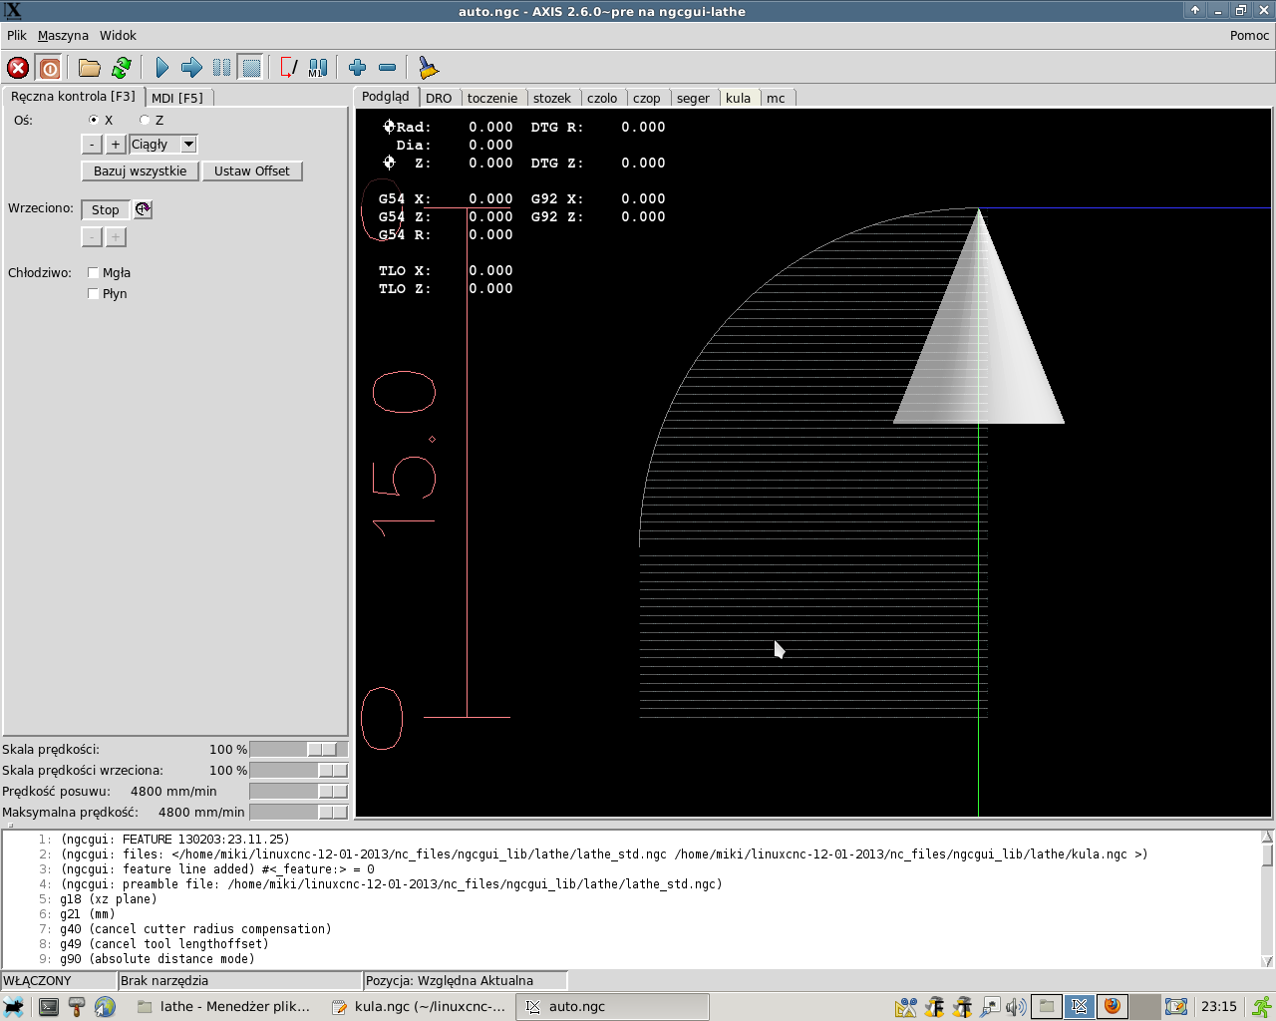Click the Skala prędkości wrzeciona slider
Image resolution: width=1276 pixels, height=1021 pixels.
[x=299, y=771]
